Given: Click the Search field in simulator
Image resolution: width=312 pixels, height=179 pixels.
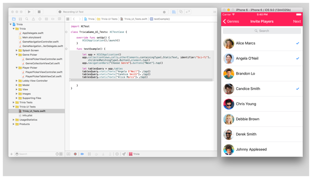Looking at the screenshot, I should pyautogui.click(x=262, y=31).
